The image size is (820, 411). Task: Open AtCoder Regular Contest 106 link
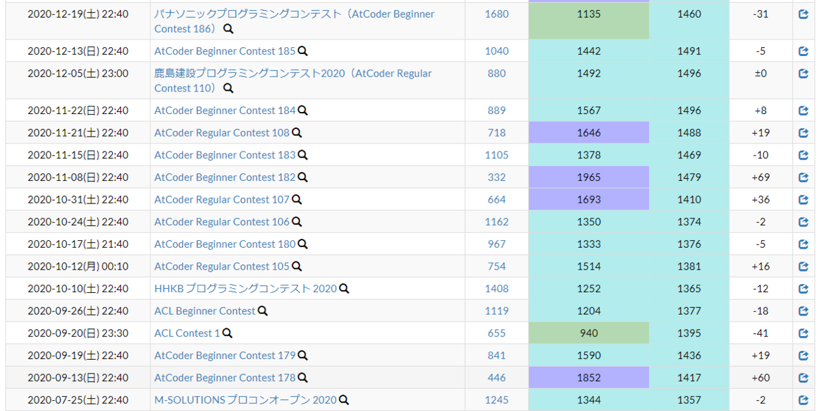(x=222, y=222)
